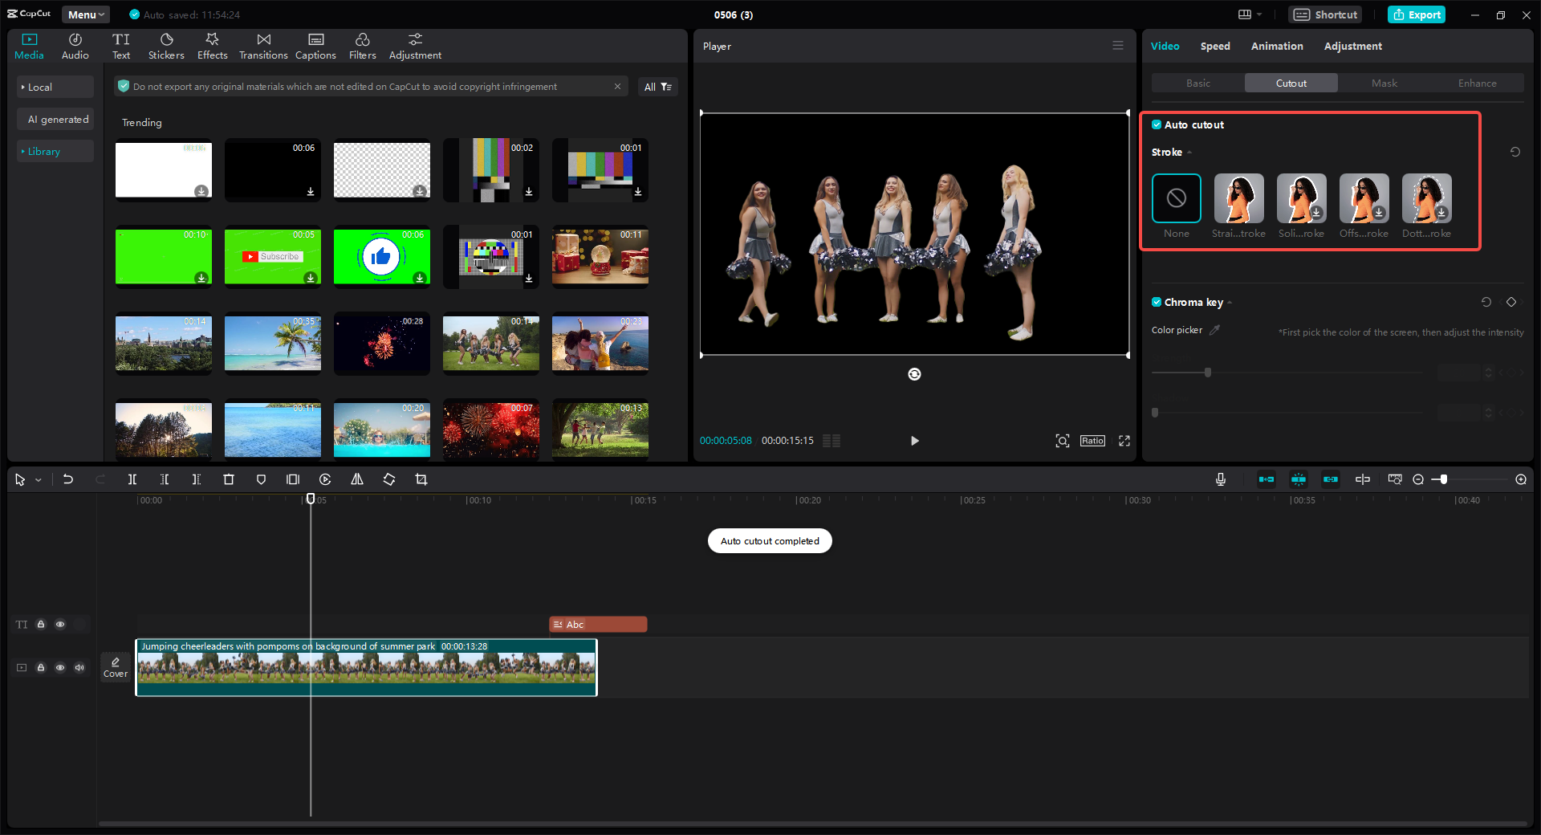
Task: Open the All filter dropdown
Action: (x=657, y=87)
